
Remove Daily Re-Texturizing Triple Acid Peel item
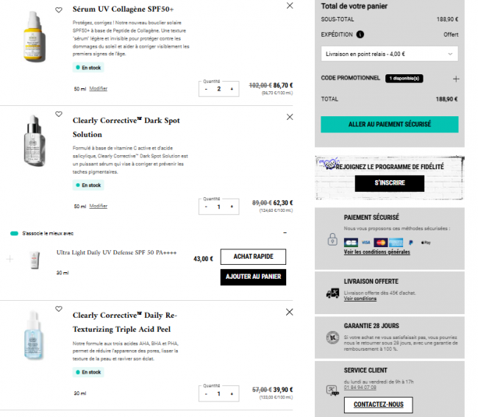pos(290,313)
